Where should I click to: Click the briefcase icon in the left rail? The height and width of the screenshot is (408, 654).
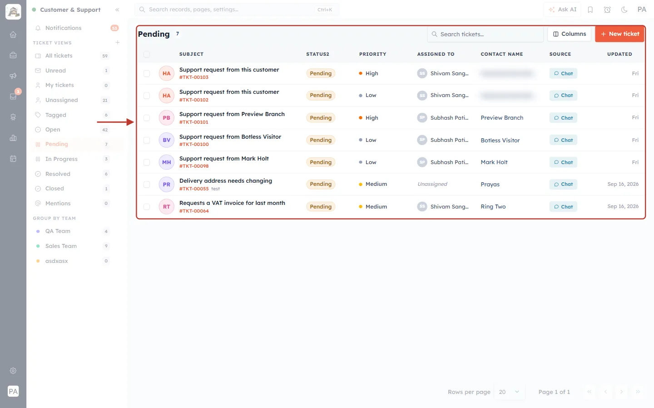click(x=13, y=55)
